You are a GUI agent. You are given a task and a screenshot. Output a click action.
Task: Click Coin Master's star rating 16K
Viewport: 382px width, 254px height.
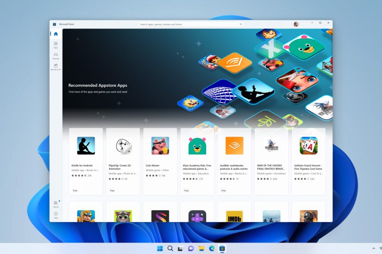[156, 175]
